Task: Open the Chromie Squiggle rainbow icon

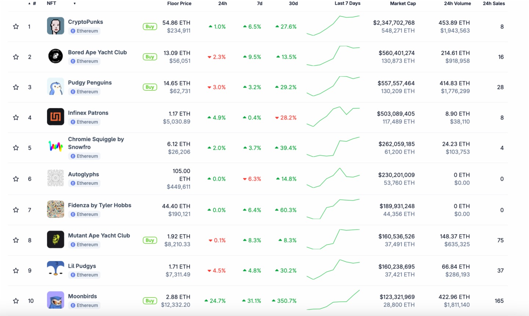Action: point(55,147)
